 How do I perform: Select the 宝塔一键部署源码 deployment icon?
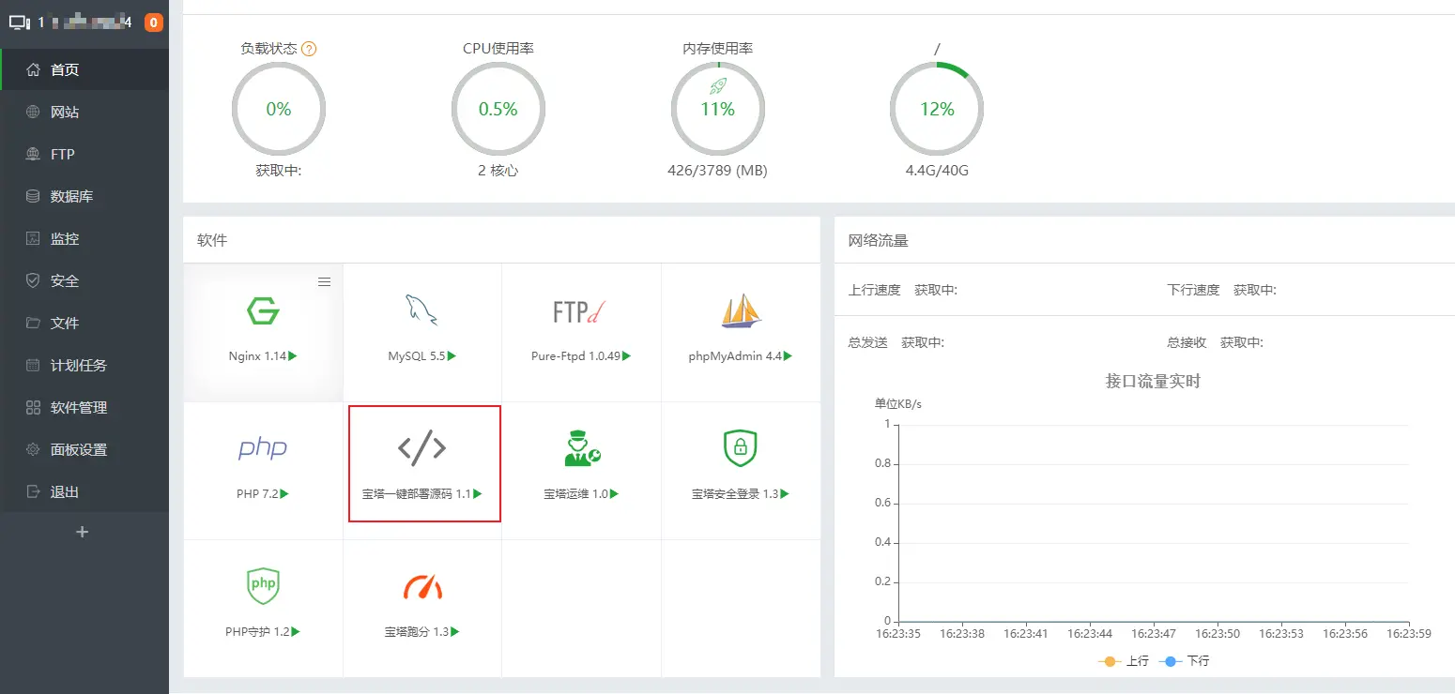(422, 448)
